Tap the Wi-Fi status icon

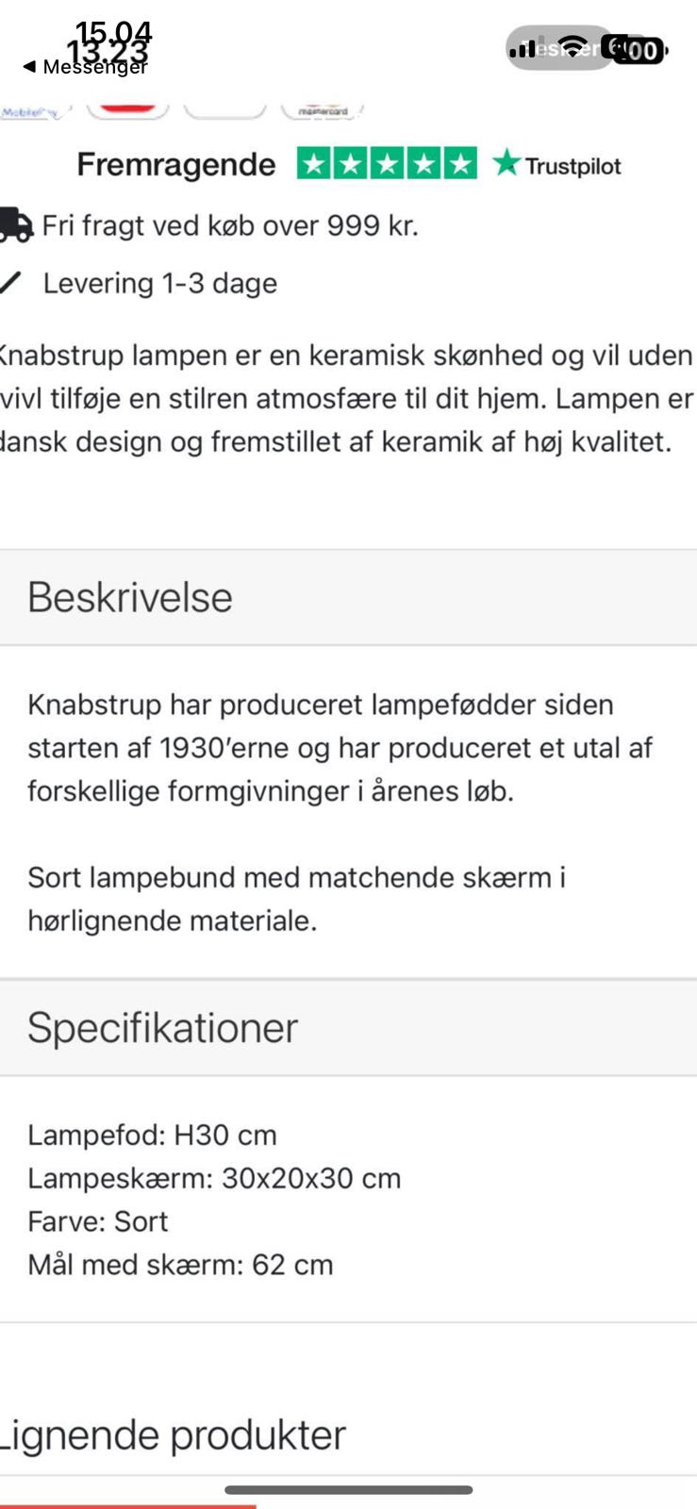click(572, 46)
